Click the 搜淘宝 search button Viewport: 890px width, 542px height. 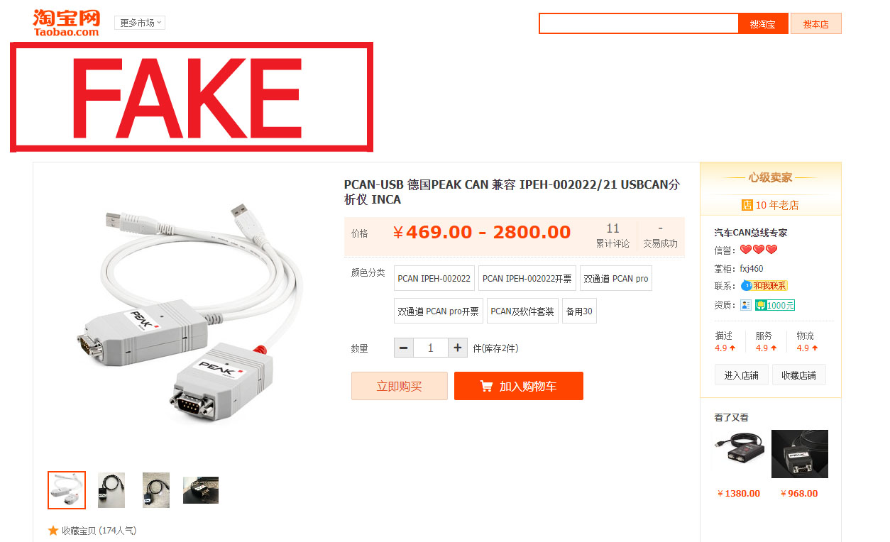click(763, 23)
